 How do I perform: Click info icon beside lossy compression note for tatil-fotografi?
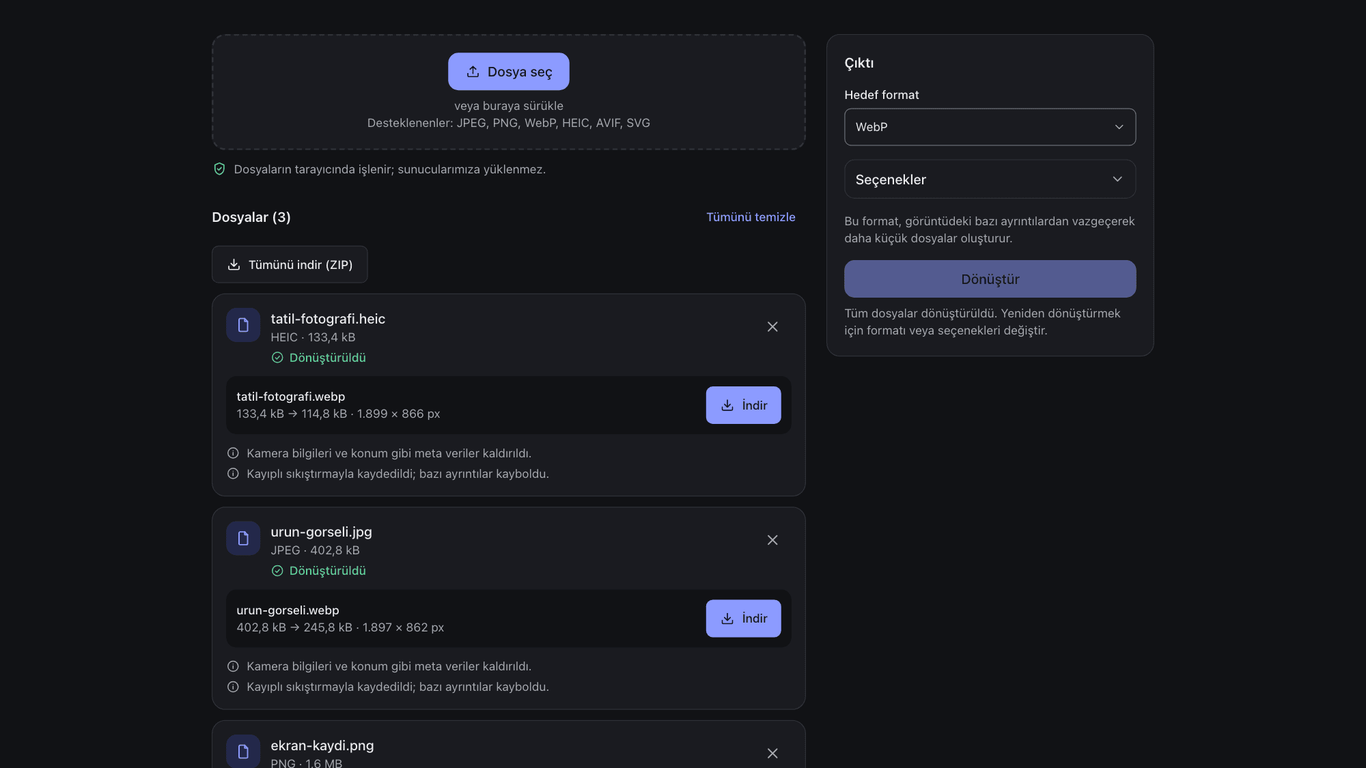tap(233, 474)
